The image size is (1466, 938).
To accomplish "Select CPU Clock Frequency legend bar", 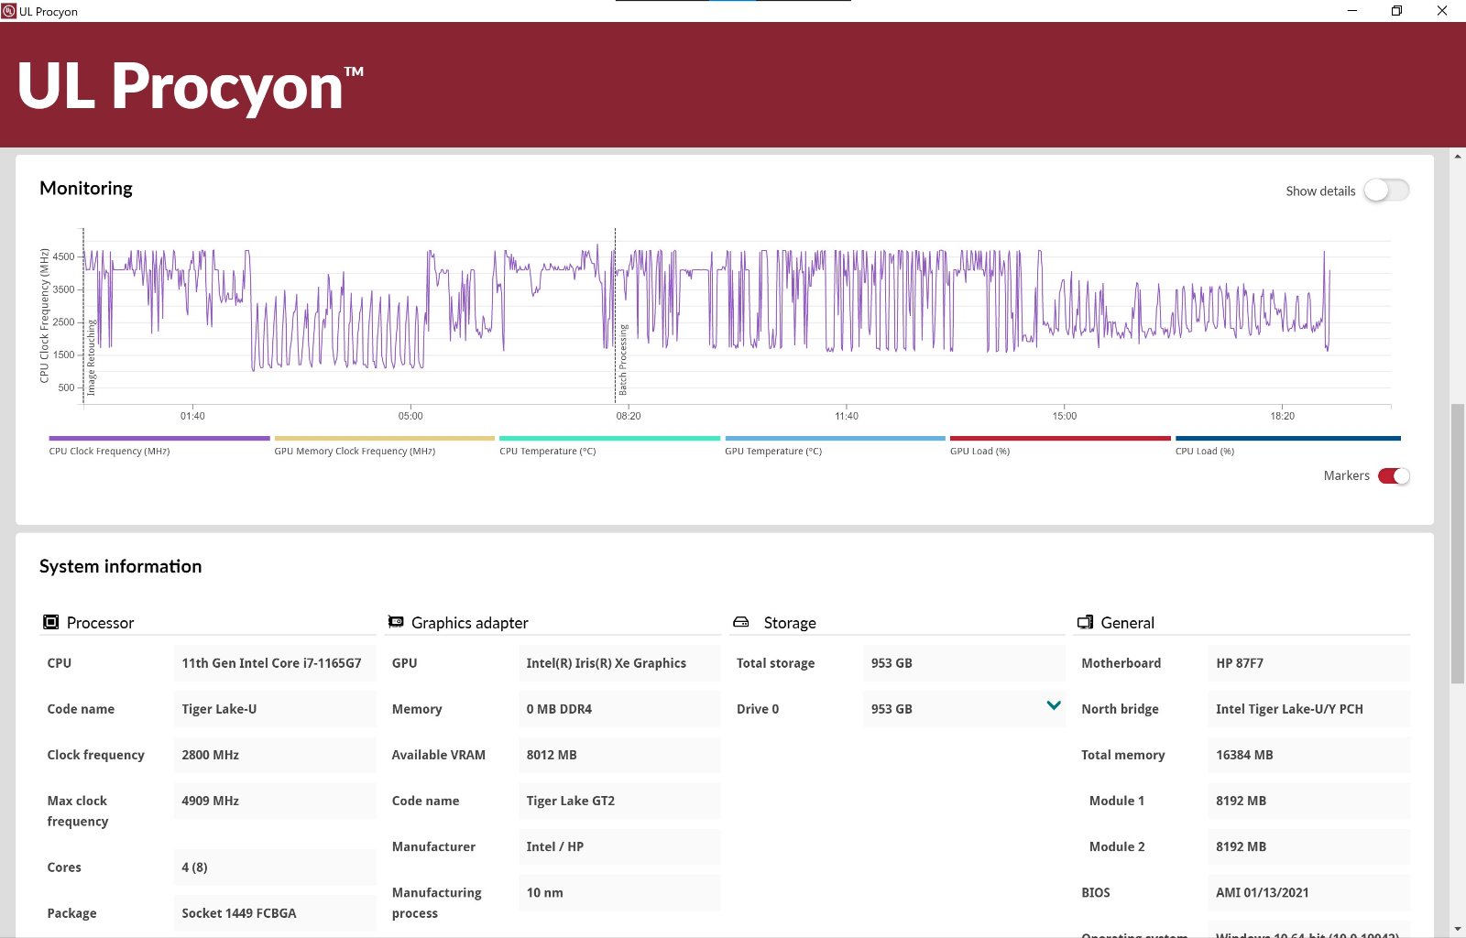I will pos(159,439).
